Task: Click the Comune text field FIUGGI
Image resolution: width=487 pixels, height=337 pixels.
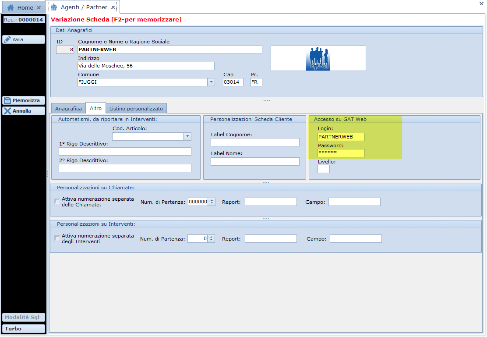Action: pos(143,82)
